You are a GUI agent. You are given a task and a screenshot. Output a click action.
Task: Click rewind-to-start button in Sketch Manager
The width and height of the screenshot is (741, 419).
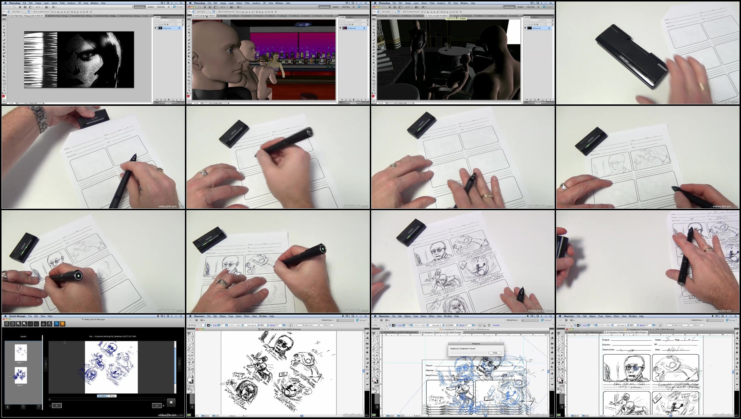tap(171, 402)
